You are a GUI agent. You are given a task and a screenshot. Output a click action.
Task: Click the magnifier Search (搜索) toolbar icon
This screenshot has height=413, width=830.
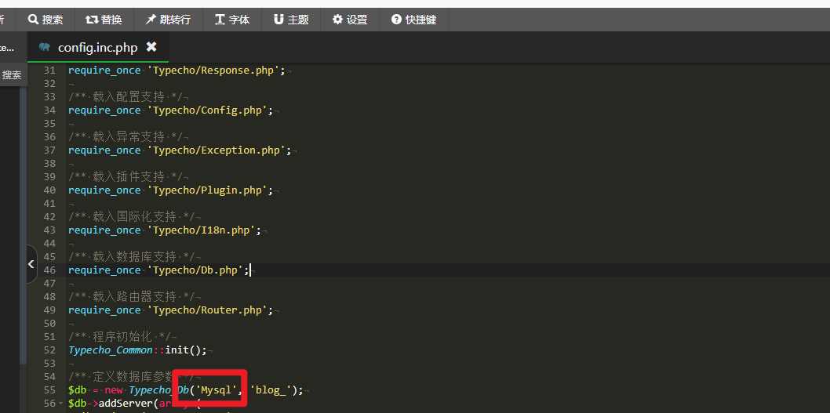click(33, 20)
